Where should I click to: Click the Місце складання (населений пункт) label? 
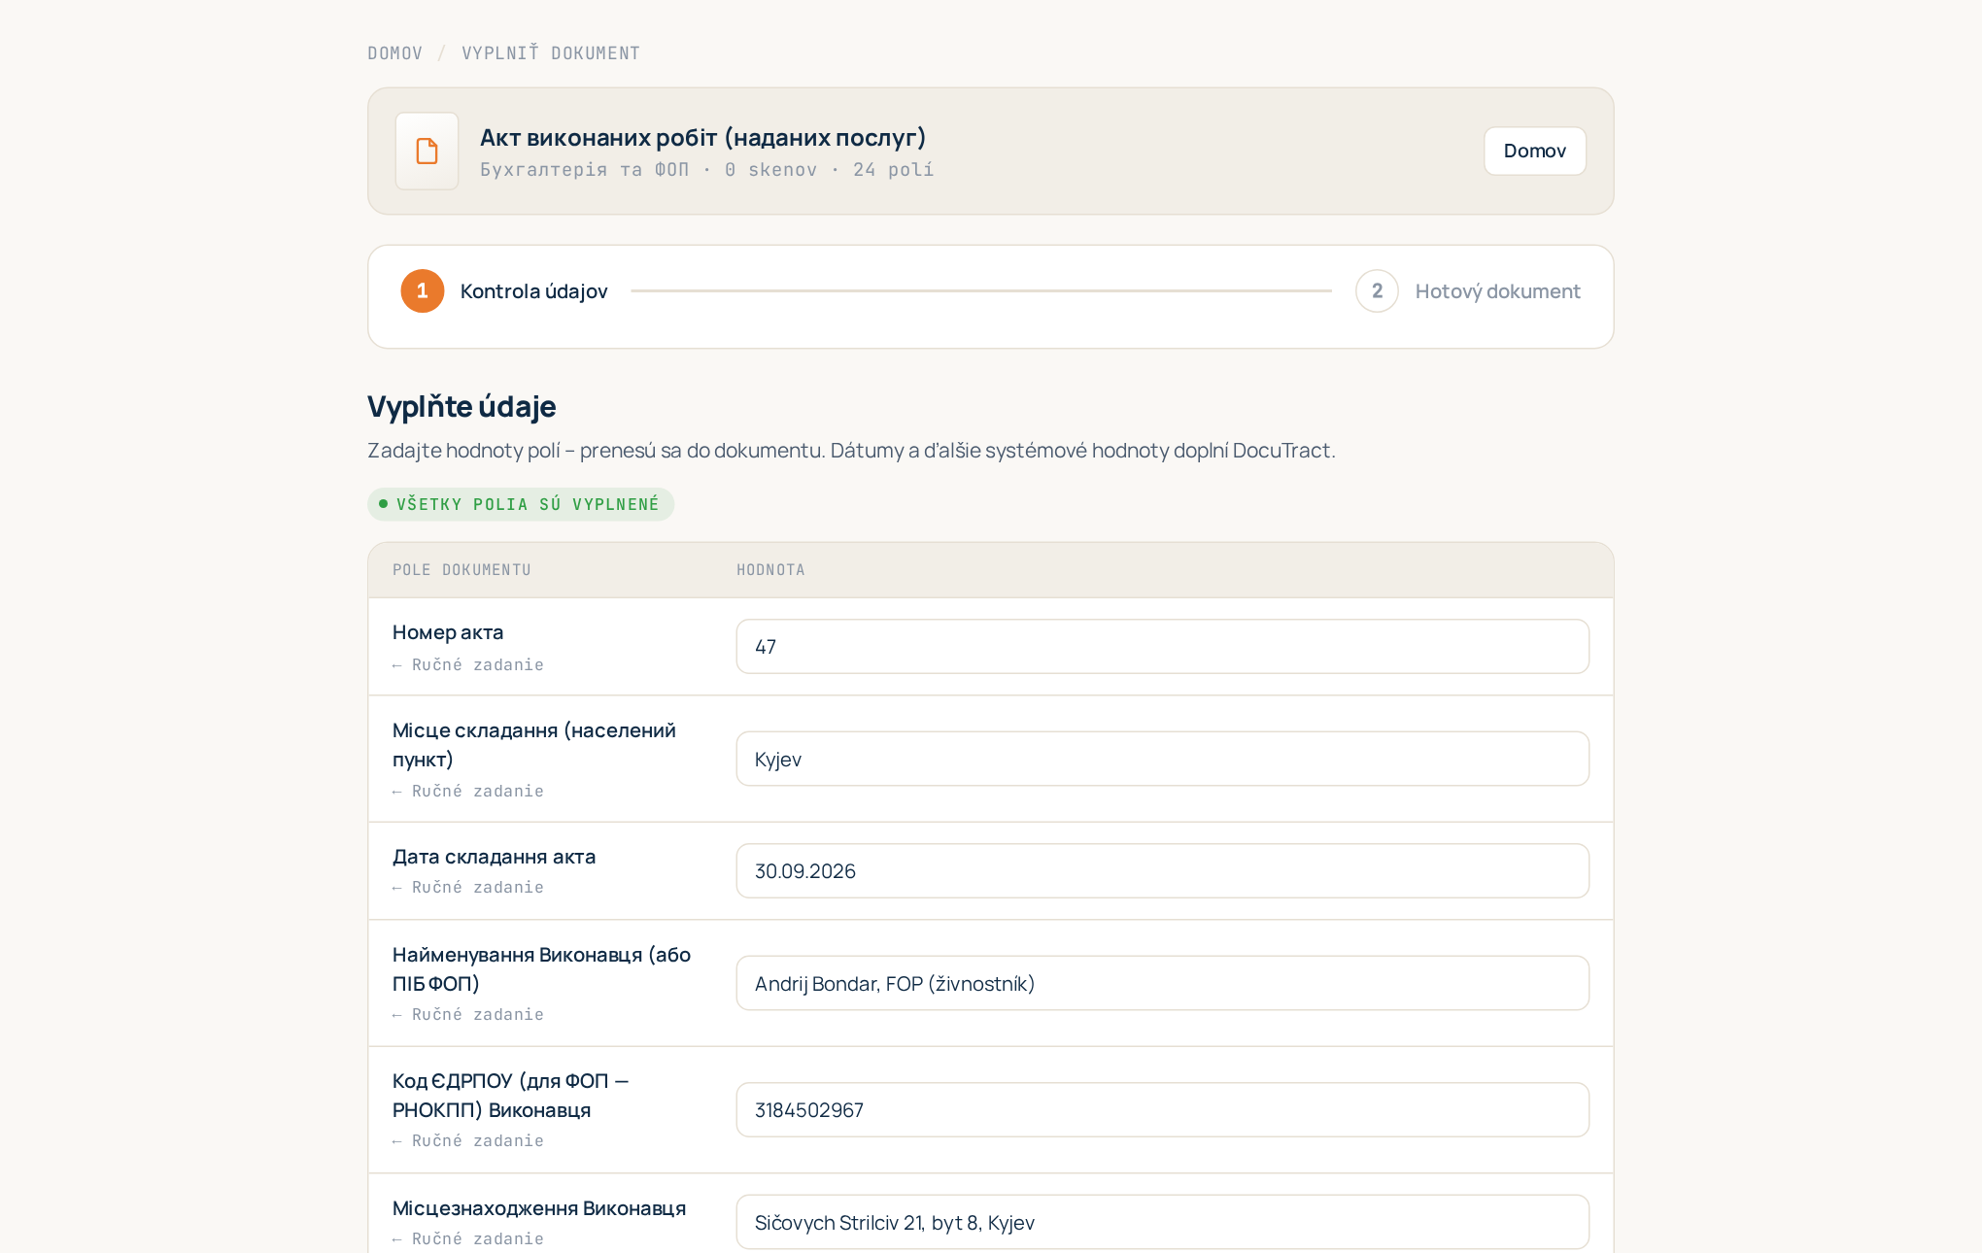click(533, 745)
